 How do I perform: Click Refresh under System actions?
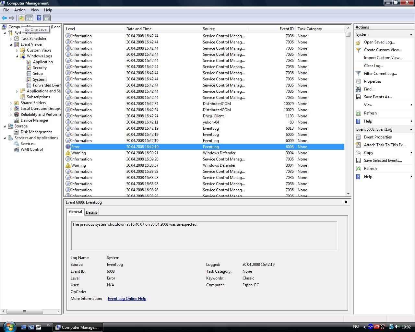click(x=370, y=113)
